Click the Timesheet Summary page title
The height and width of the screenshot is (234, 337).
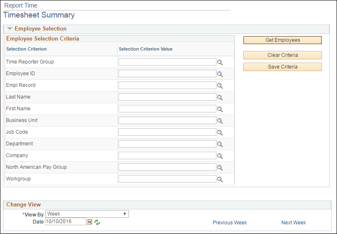tap(39, 15)
